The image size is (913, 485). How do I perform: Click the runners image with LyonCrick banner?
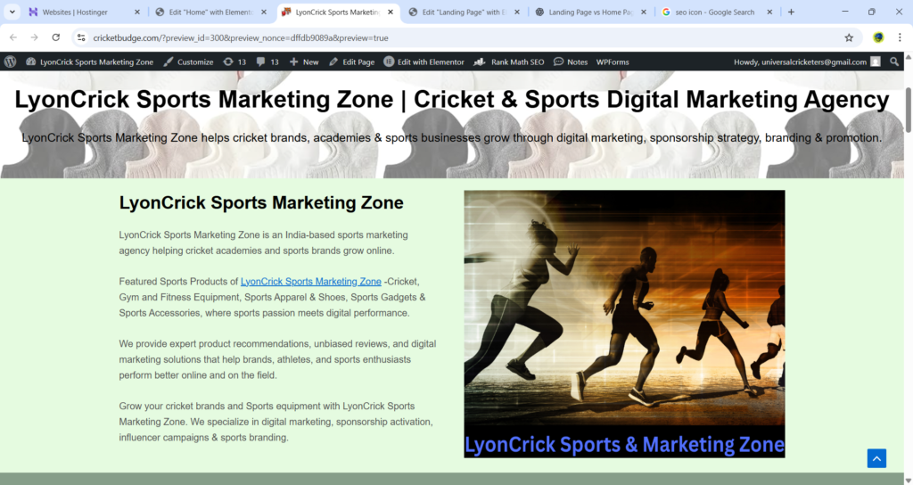coord(624,324)
